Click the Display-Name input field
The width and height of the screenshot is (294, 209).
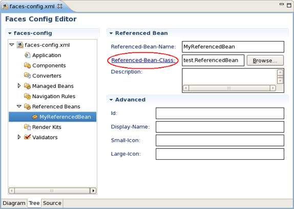(x=220, y=127)
